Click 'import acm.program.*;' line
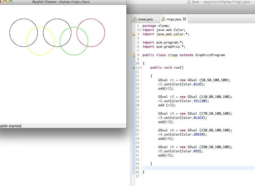255x186 pixels. coord(163,42)
